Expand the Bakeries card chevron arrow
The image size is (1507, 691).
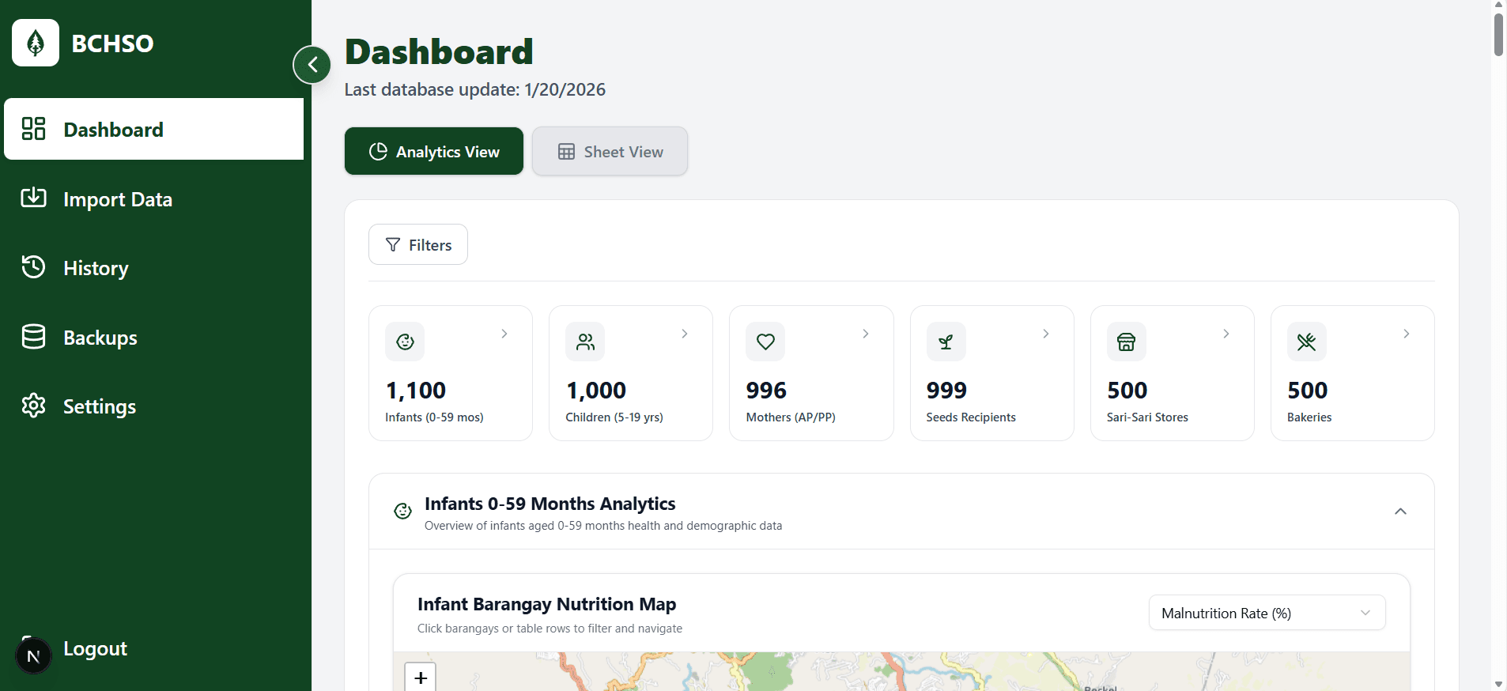(x=1406, y=334)
